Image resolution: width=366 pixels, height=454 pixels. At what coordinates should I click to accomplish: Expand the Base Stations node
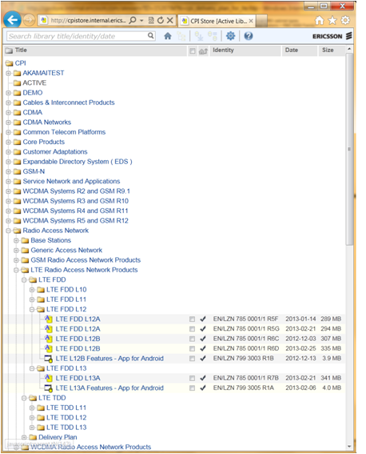click(x=16, y=240)
